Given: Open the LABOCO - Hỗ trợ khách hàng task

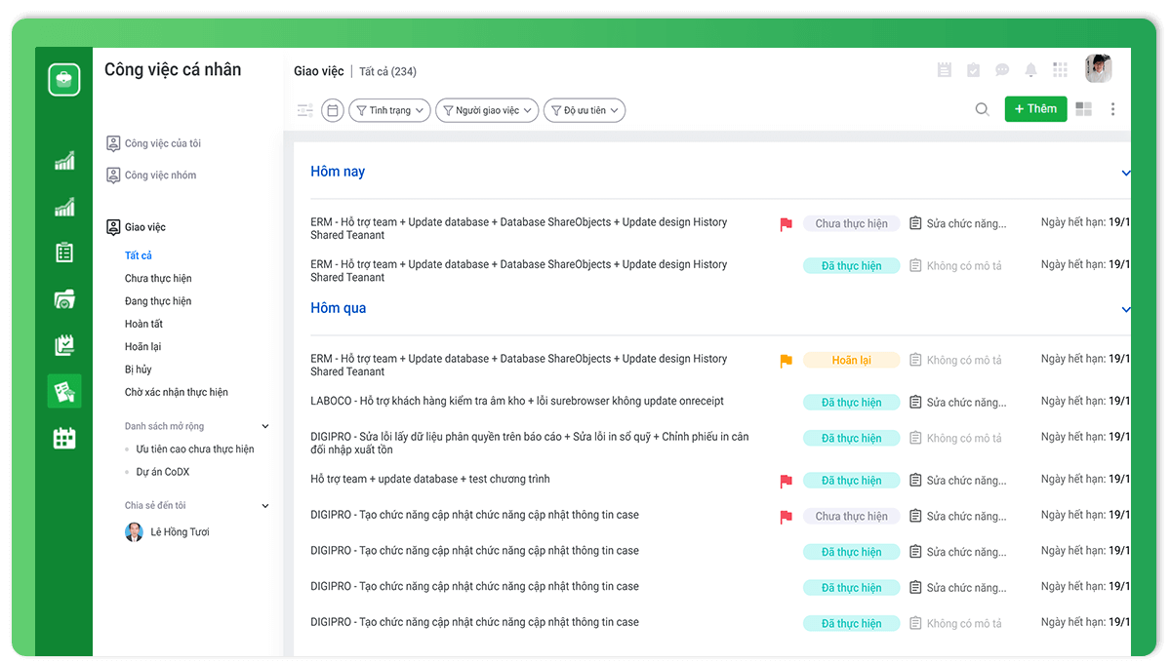Looking at the screenshot, I should (517, 401).
